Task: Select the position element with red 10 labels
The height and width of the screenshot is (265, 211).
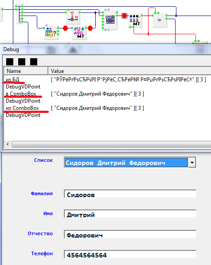Action: 73,17
